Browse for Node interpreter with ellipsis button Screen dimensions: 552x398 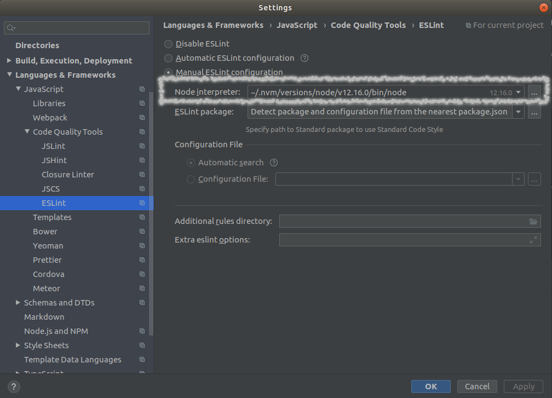534,93
